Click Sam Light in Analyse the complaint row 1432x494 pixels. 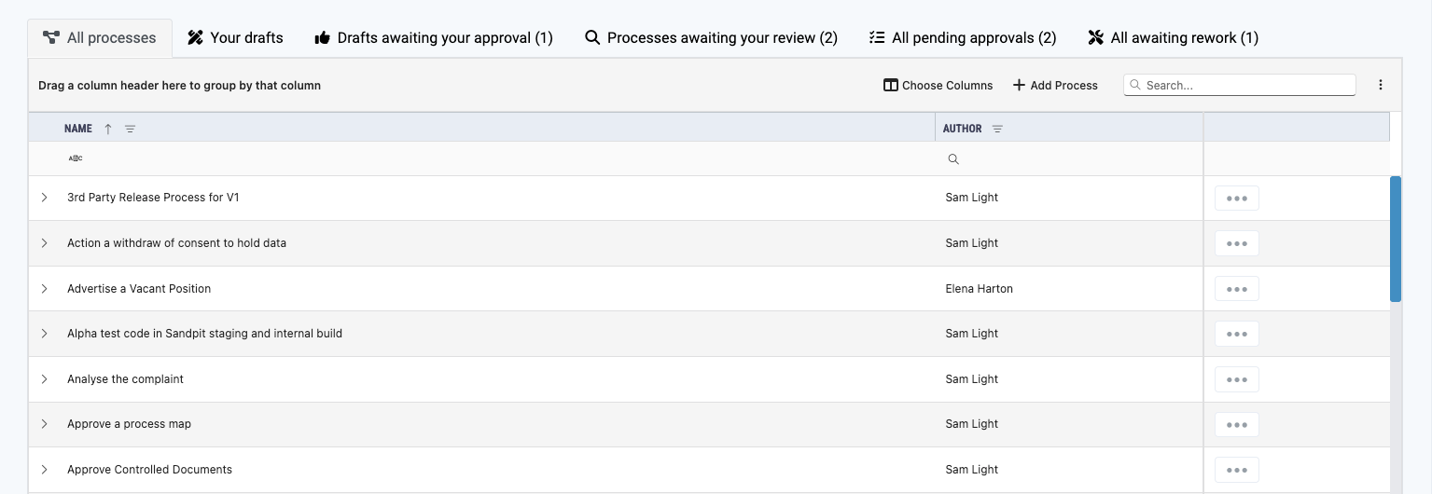[971, 379]
